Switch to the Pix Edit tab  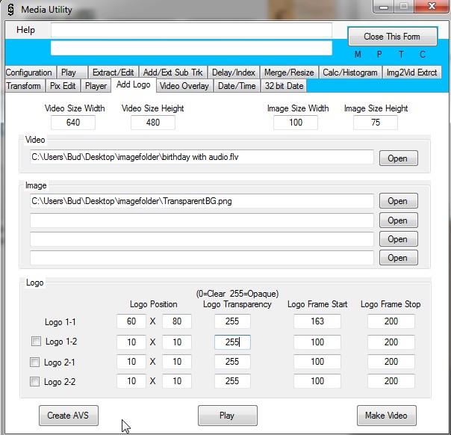[63, 86]
